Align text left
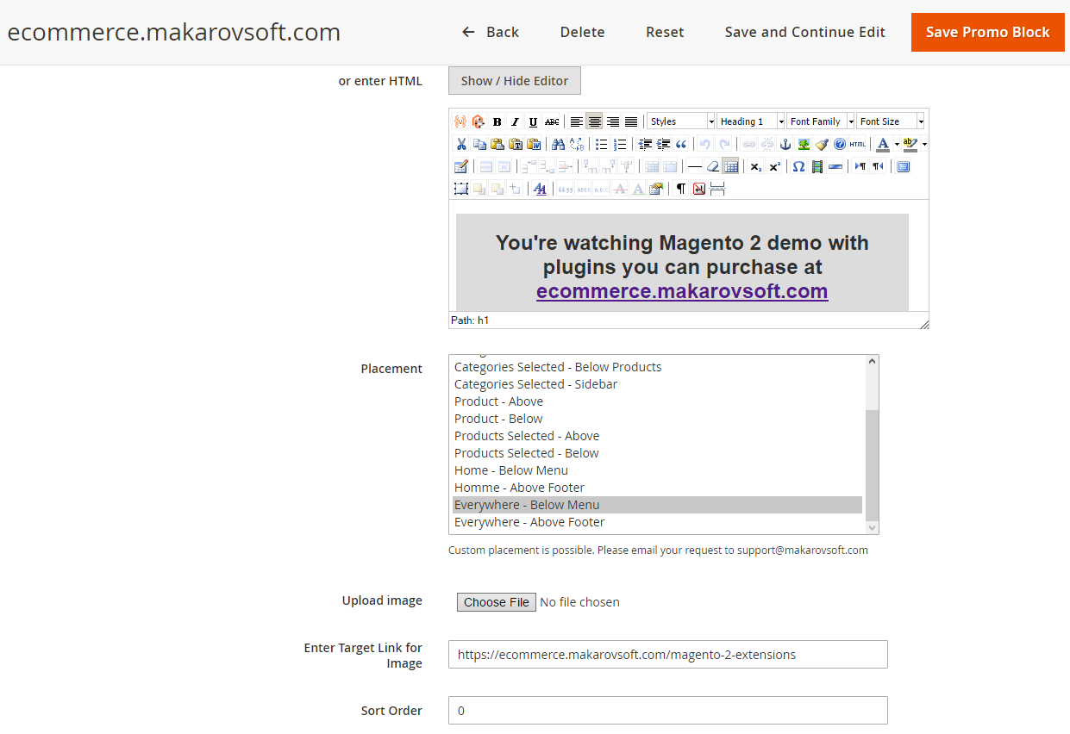The width and height of the screenshot is (1070, 734). click(x=576, y=121)
